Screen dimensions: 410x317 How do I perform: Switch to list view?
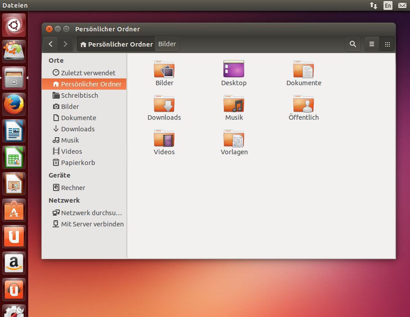coord(372,44)
